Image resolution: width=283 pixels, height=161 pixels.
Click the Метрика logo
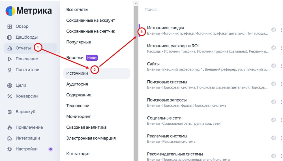[29, 11]
